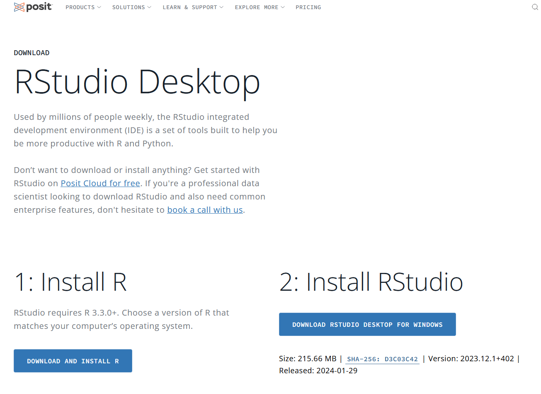This screenshot has height=394, width=541.
Task: Navigate to the PRICING page
Action: coord(308,7)
